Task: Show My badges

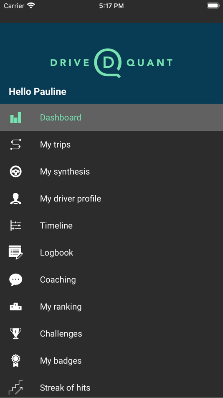Action: pos(111,361)
